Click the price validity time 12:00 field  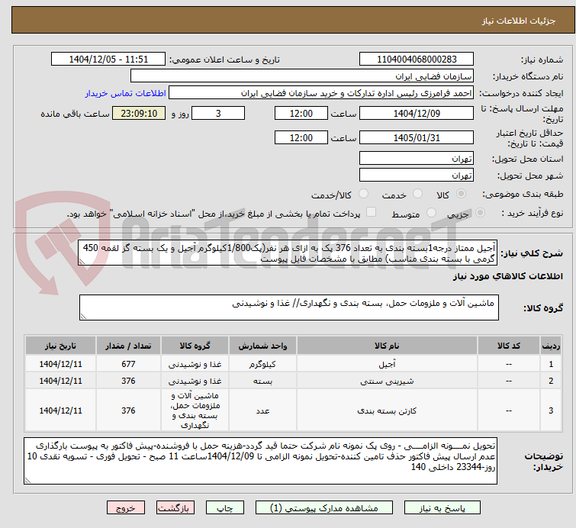[301, 138]
